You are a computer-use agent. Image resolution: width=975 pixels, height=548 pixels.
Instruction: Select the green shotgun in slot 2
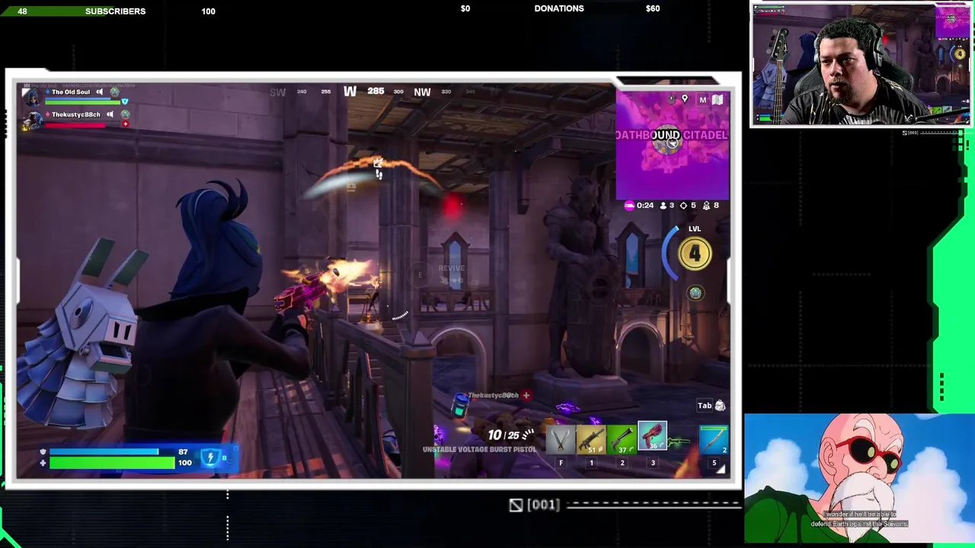[x=622, y=440]
